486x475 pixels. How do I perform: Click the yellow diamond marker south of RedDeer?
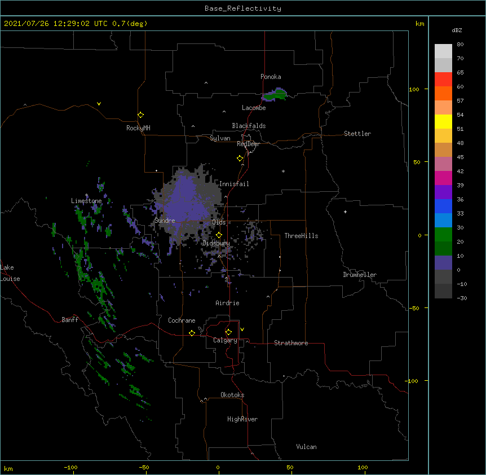[x=240, y=159]
